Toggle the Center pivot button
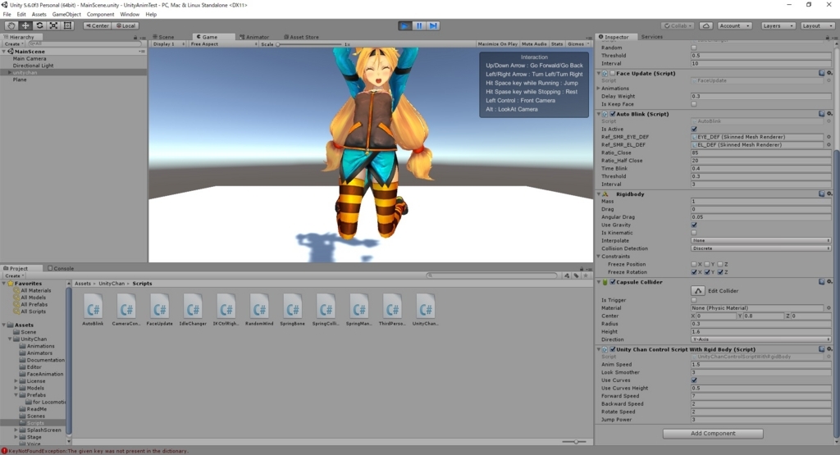The height and width of the screenshot is (455, 840). [97, 25]
